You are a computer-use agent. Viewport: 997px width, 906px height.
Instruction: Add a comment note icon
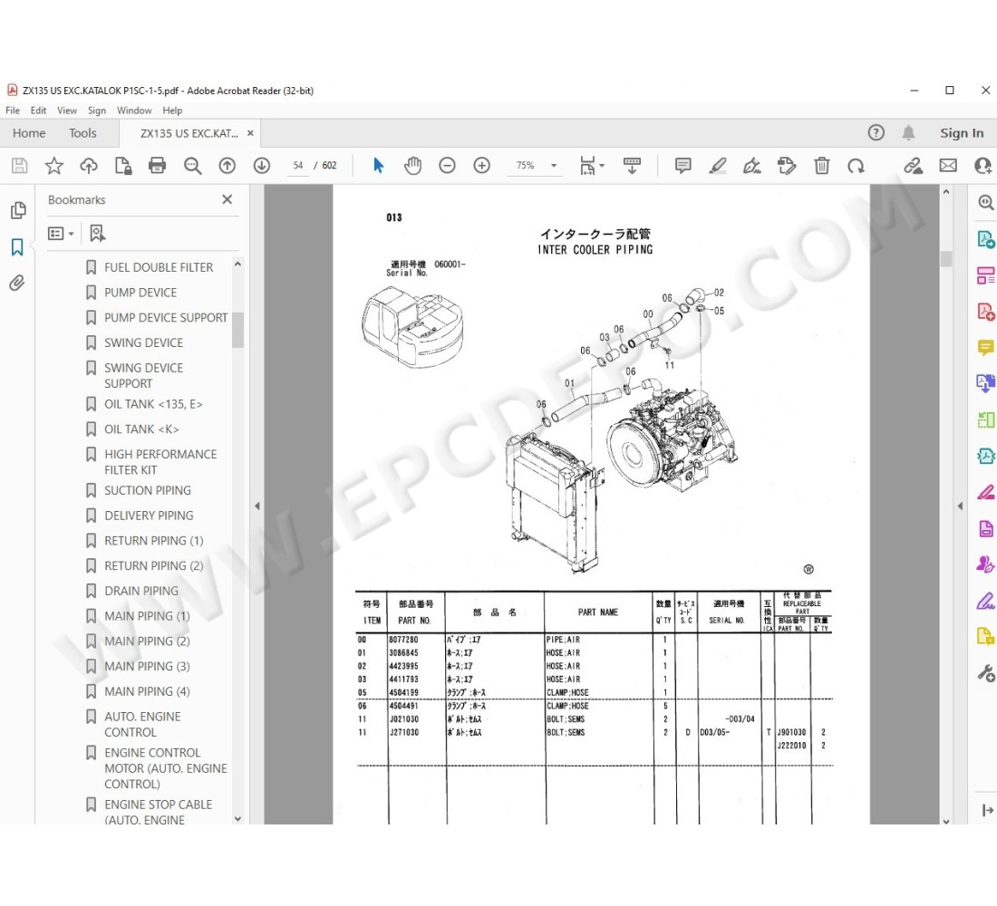pyautogui.click(x=683, y=166)
